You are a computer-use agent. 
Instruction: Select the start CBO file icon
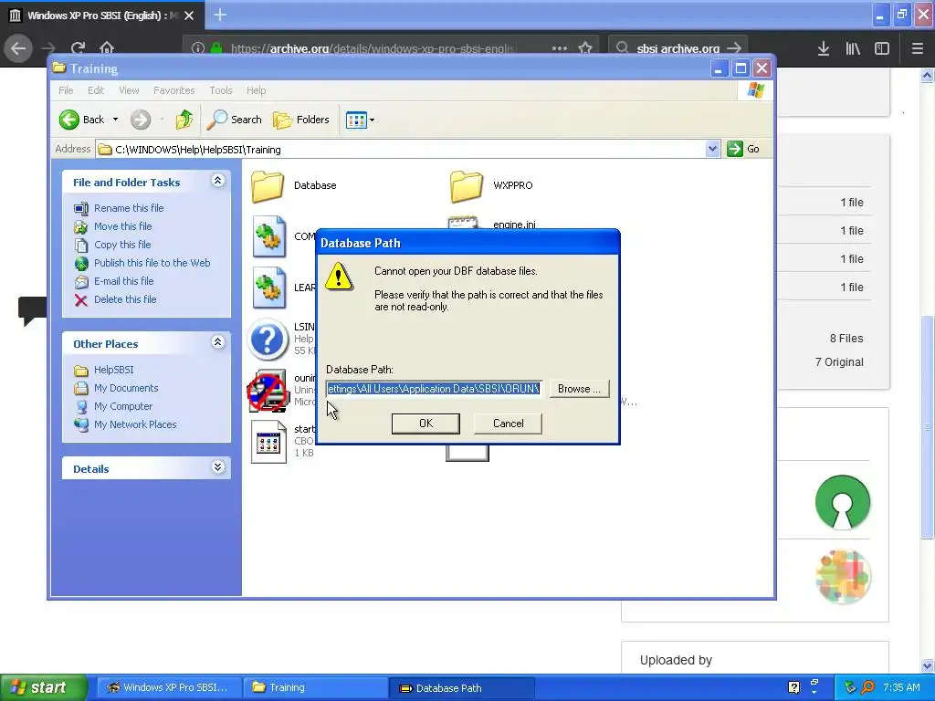pos(268,442)
